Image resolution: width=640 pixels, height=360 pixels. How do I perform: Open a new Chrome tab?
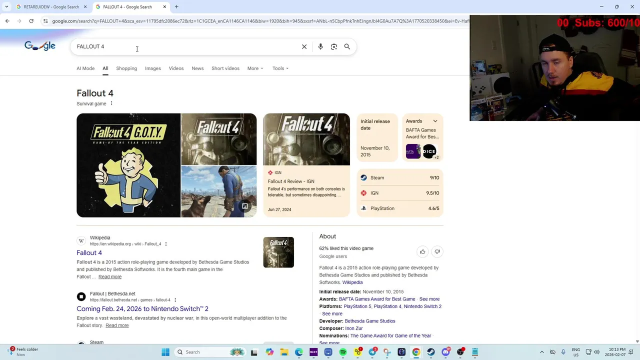tap(176, 7)
